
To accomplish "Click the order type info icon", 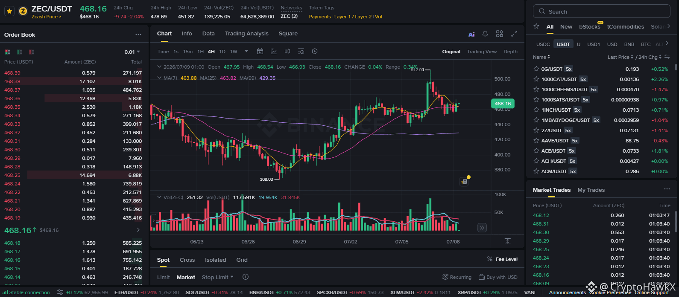I will coord(246,277).
